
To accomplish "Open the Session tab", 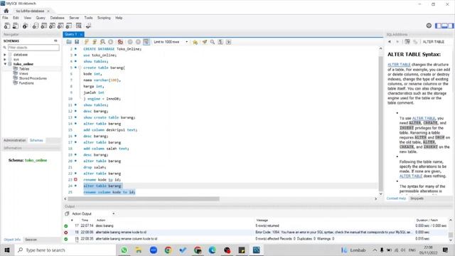I will 31,240.
